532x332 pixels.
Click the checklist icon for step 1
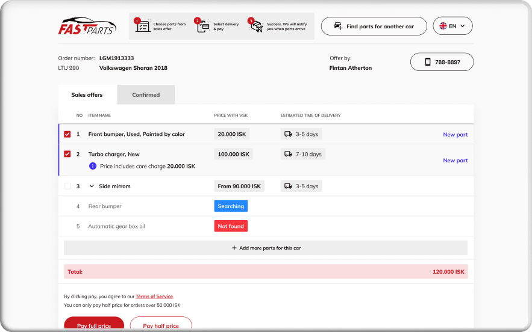[143, 26]
